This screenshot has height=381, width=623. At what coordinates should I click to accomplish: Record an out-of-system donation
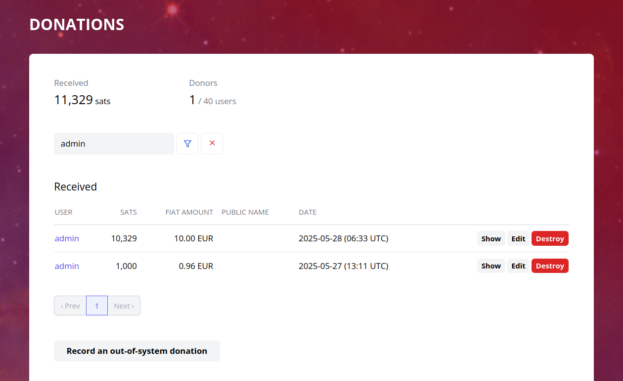(x=137, y=351)
